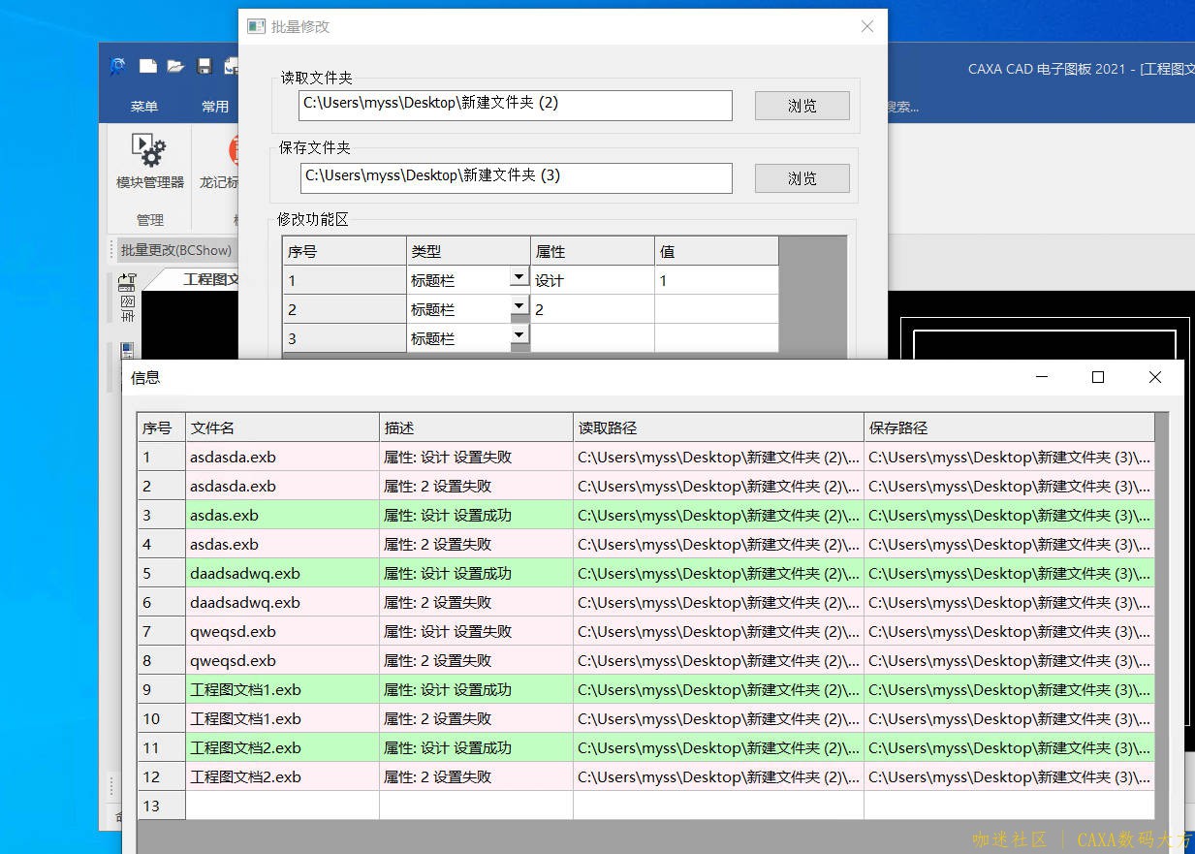1195x854 pixels.
Task: Click the Save floppy disk icon
Action: coord(204,66)
